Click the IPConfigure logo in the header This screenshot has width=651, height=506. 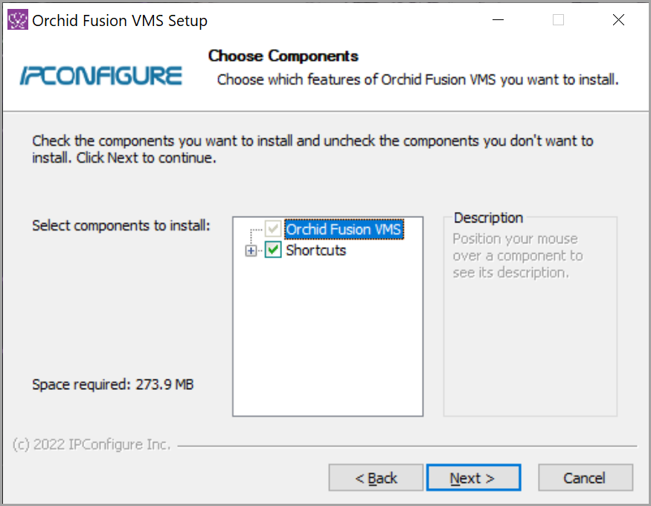[101, 76]
